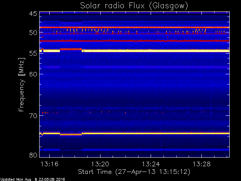Screen dimensions: 241x181
Task: Click the 'Frequency [MHz]' axis label
Action: pyautogui.click(x=21, y=84)
